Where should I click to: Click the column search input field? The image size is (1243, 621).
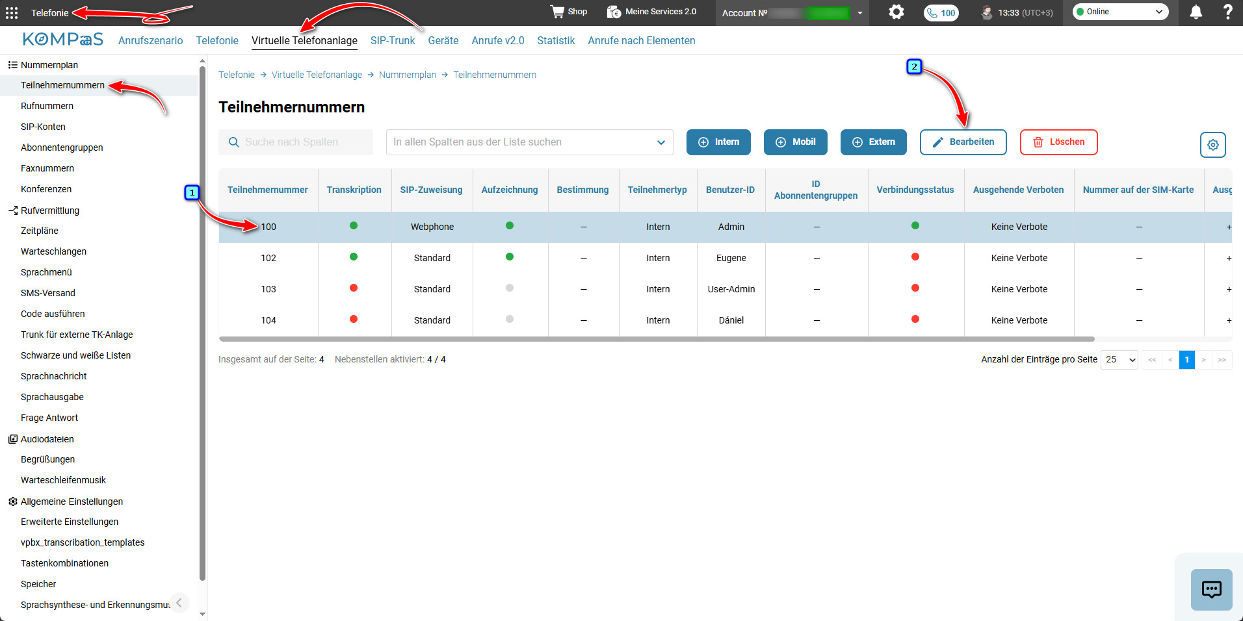click(296, 142)
